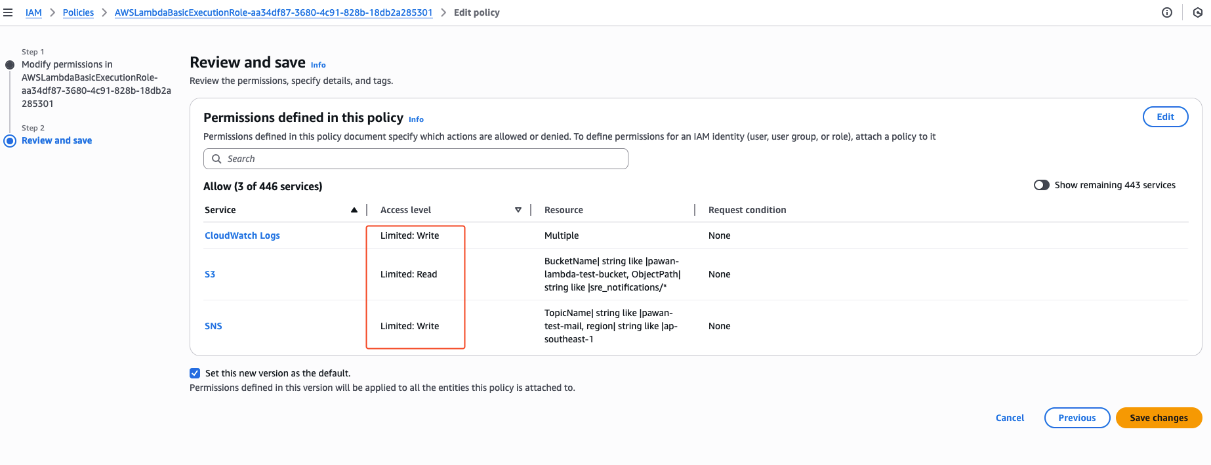Click the SNS TopicName resource text
The width and height of the screenshot is (1211, 465).
[611, 326]
